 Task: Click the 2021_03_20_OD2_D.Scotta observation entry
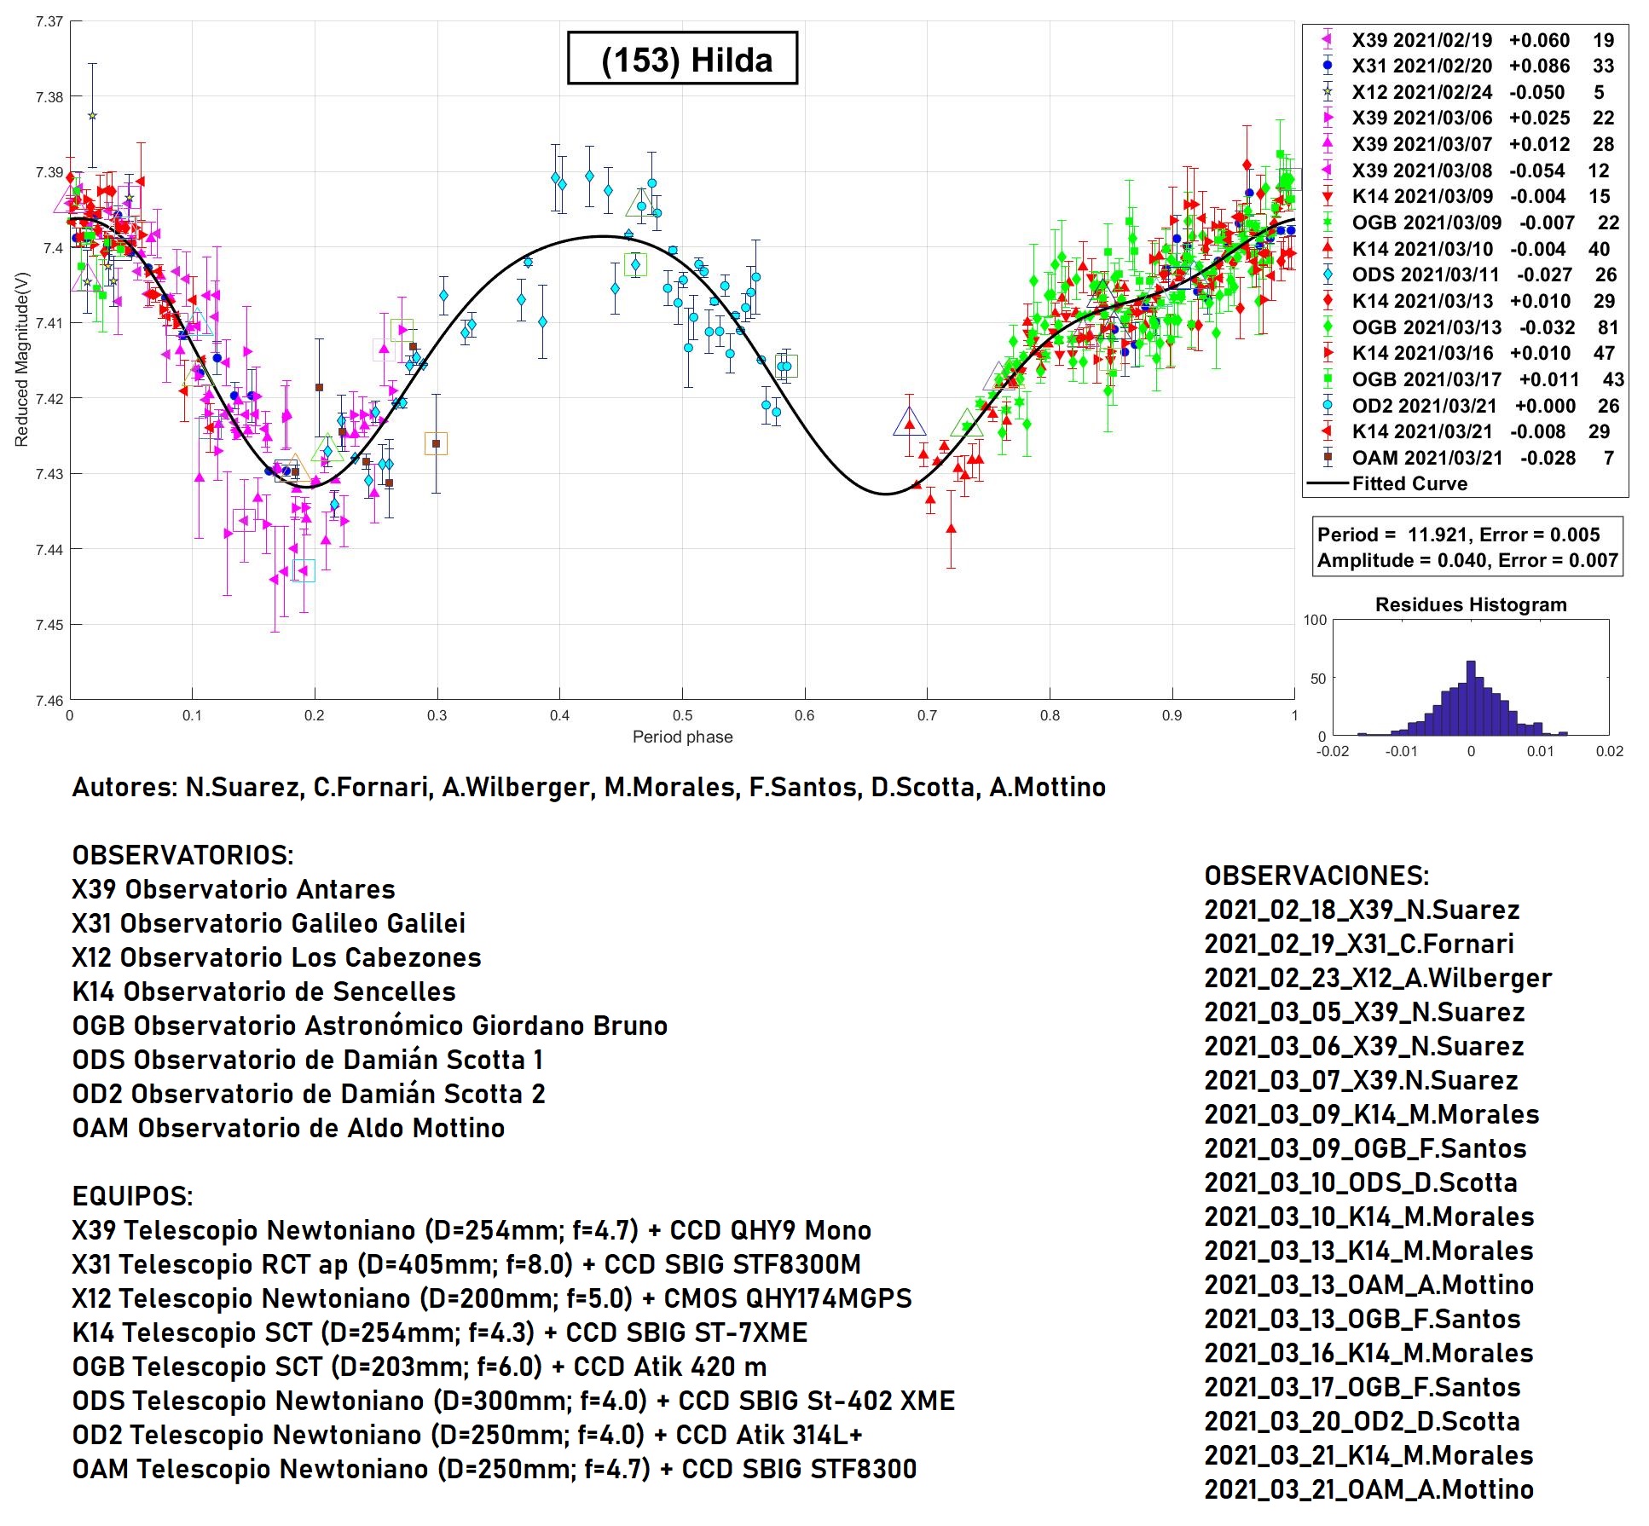[1362, 1421]
